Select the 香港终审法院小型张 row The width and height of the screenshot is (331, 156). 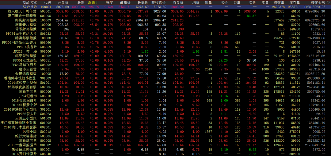click(x=165, y=78)
